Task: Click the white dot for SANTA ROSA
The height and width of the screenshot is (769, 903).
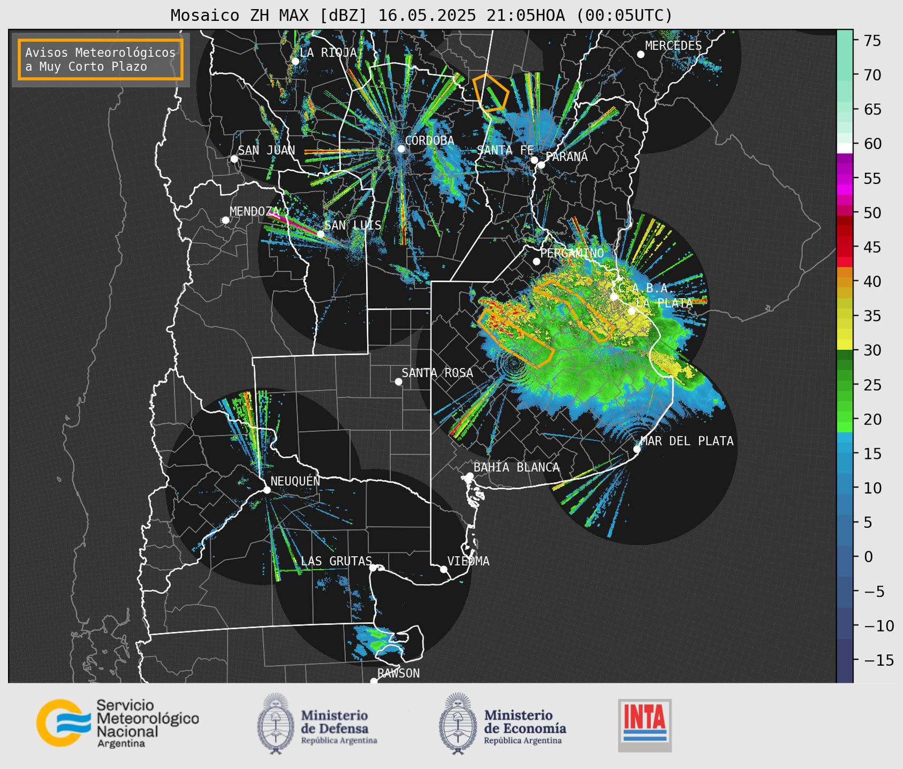Action: point(398,381)
